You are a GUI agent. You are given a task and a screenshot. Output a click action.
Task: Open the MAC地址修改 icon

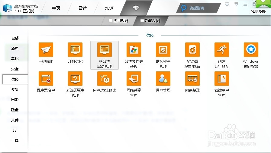coord(105,79)
